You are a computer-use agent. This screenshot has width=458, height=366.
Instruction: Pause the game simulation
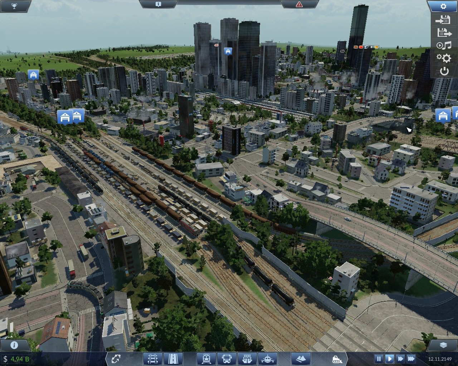[379, 358]
